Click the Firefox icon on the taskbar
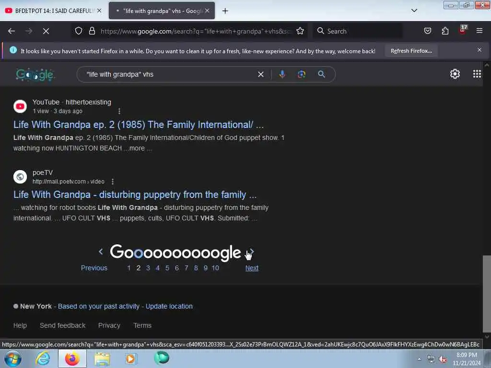The image size is (491, 368). (72, 358)
